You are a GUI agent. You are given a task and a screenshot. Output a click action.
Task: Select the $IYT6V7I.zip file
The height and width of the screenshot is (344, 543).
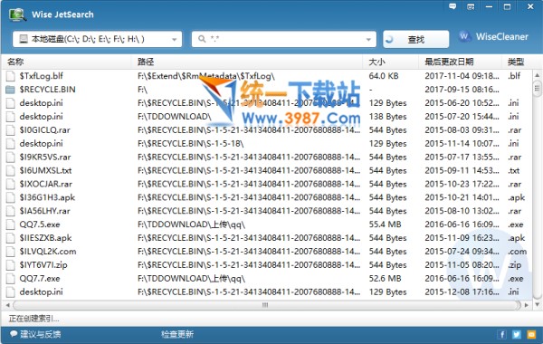pyautogui.click(x=43, y=265)
